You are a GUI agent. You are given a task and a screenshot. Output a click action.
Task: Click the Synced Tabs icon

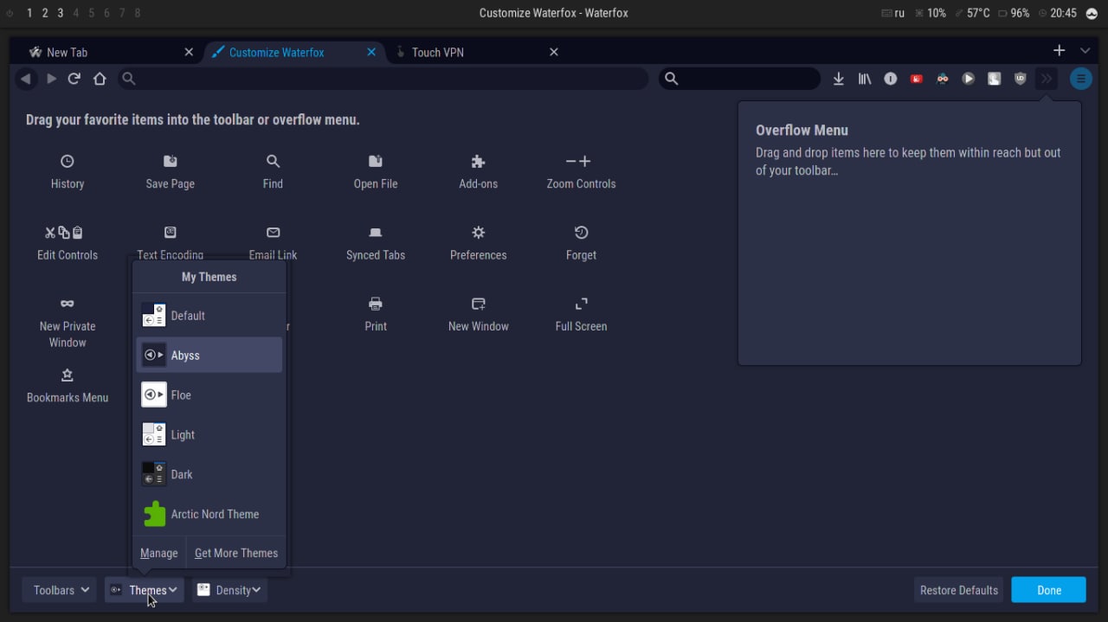click(376, 233)
